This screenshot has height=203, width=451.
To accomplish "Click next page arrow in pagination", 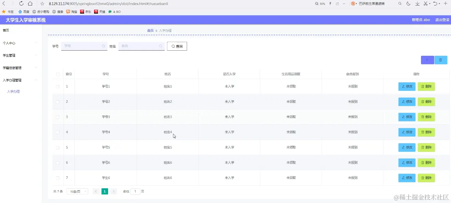I will click(114, 191).
